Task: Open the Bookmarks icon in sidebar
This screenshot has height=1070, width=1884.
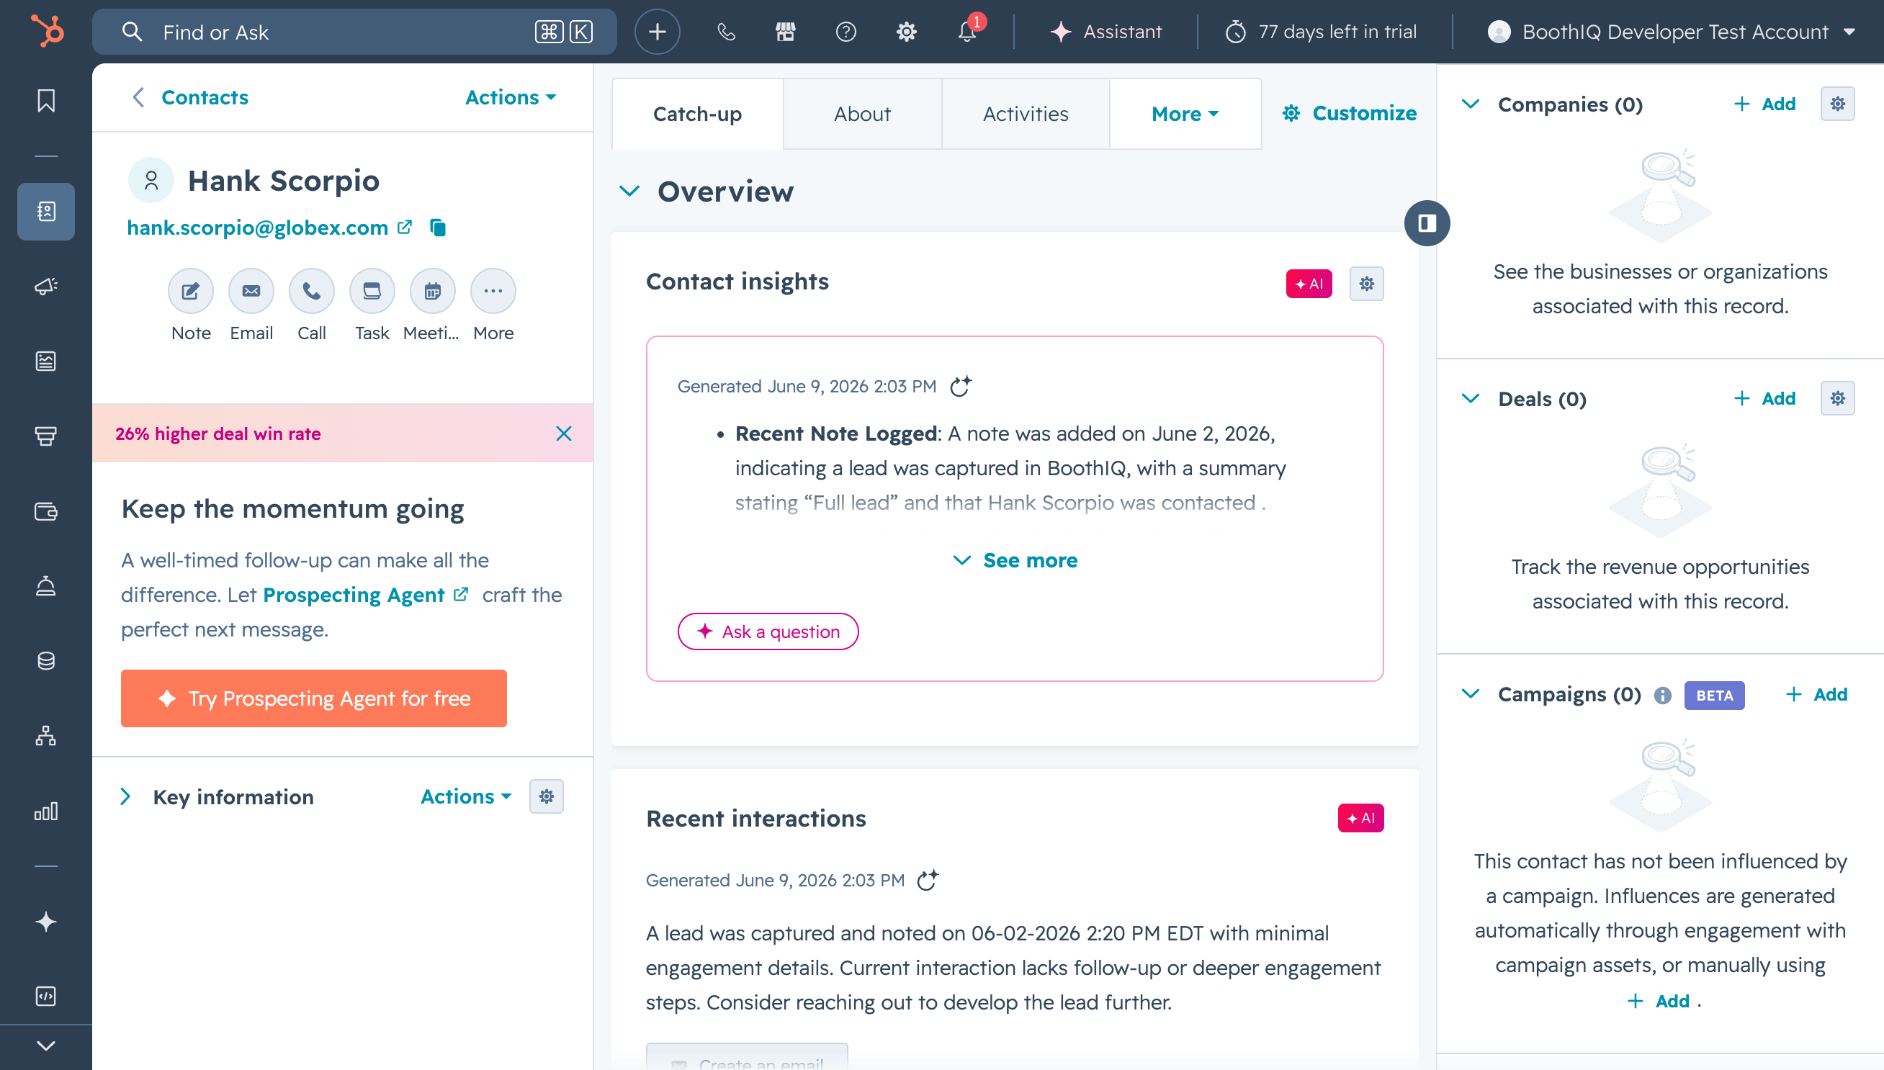Action: [x=46, y=100]
